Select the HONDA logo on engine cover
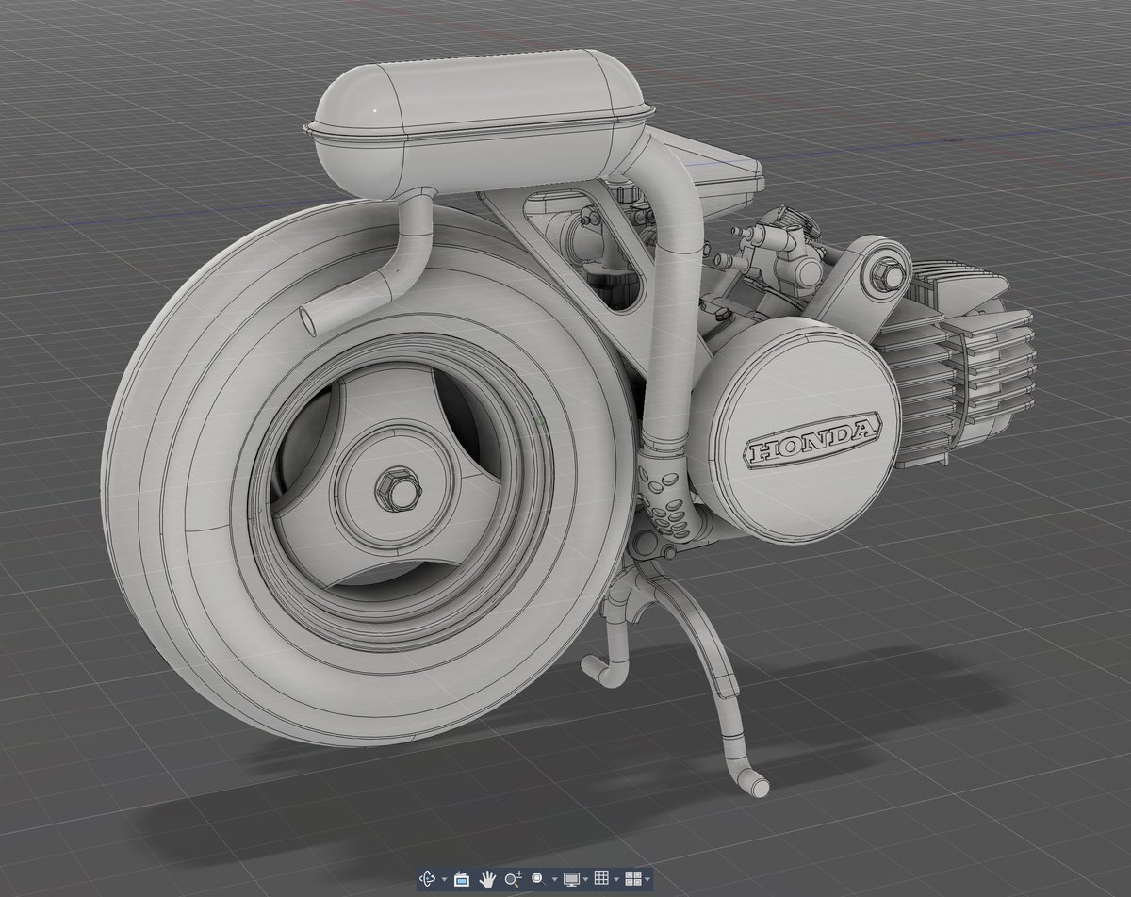The image size is (1131, 897). (812, 439)
